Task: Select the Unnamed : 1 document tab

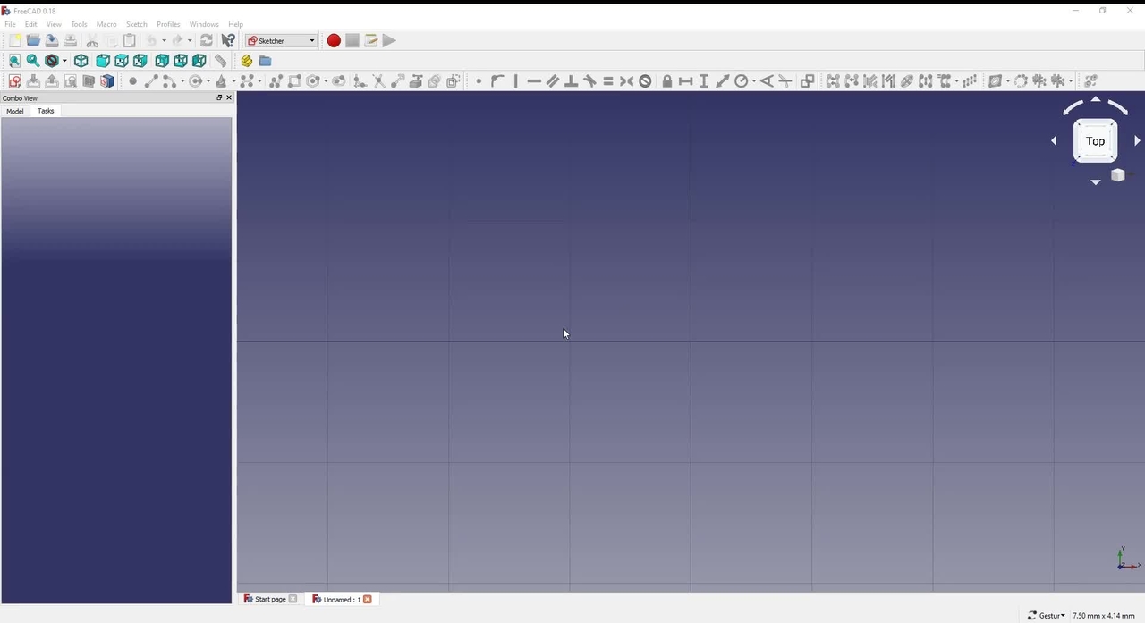Action: point(342,599)
